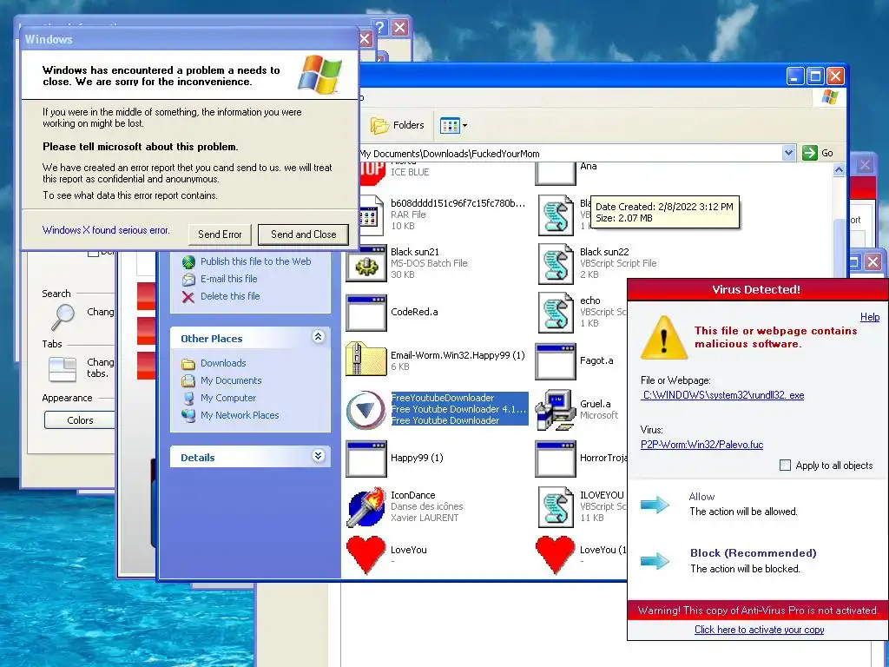
Task: Click the address bar path field
Action: [570, 153]
